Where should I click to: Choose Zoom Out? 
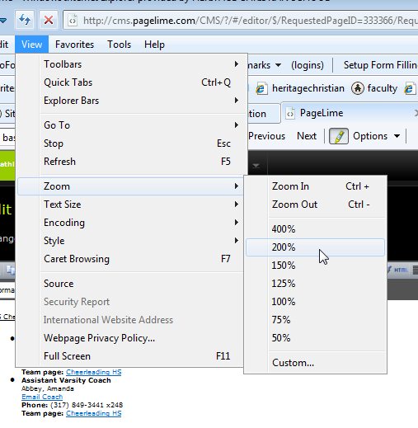(315, 205)
